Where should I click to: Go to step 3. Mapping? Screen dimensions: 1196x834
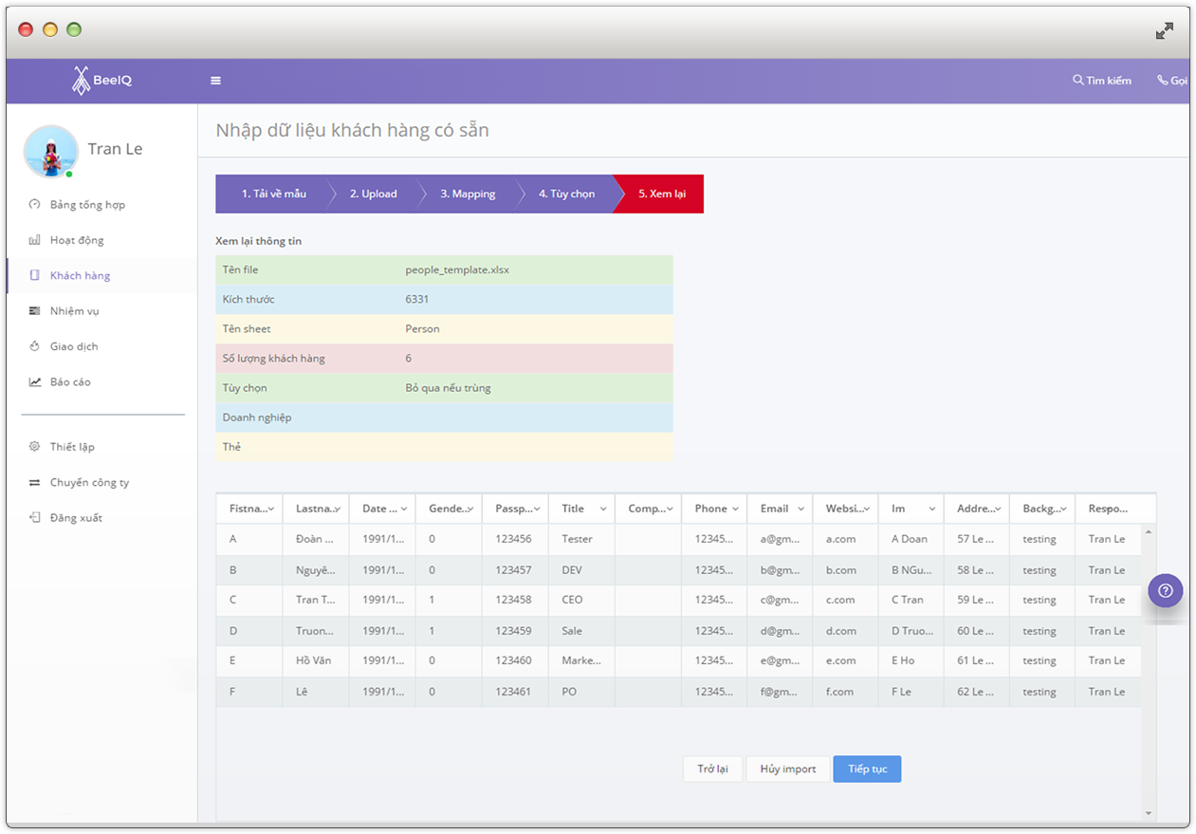467,194
